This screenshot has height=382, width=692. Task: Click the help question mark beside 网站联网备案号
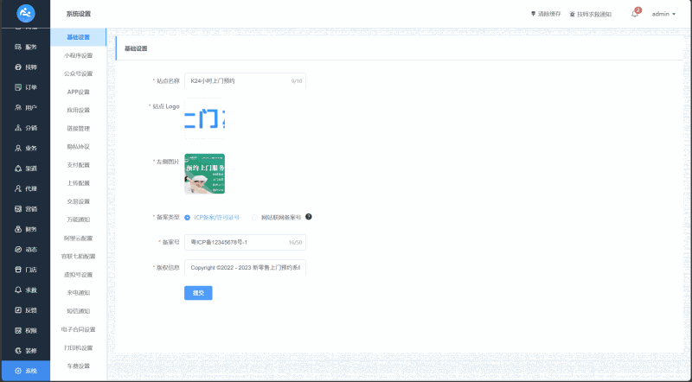pyautogui.click(x=309, y=217)
